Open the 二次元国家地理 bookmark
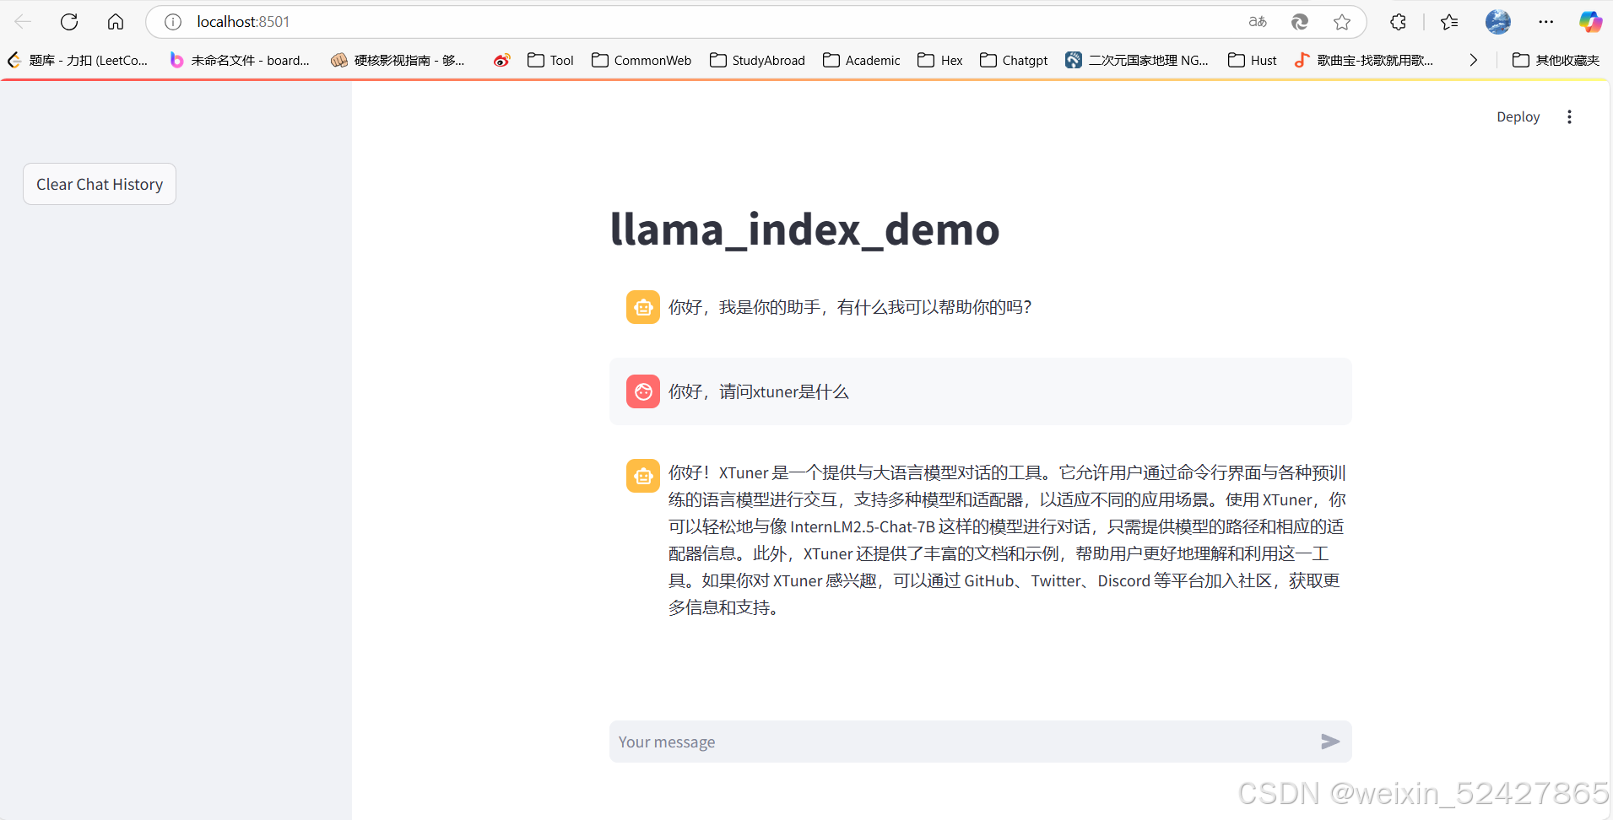The width and height of the screenshot is (1613, 820). (1137, 60)
